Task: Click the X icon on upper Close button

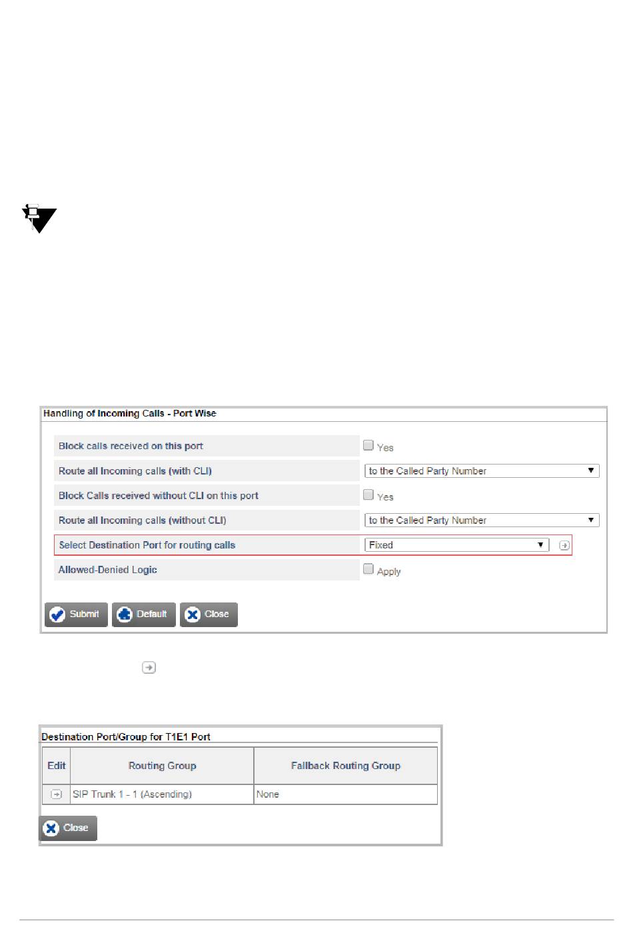Action: coord(193,614)
